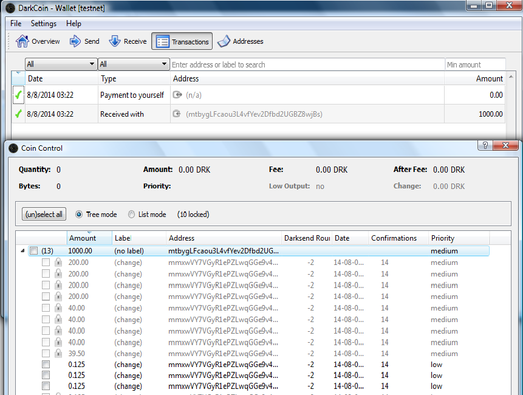This screenshot has height=395, width=523.
Task: Click the Transactions list icon
Action: coord(163,42)
